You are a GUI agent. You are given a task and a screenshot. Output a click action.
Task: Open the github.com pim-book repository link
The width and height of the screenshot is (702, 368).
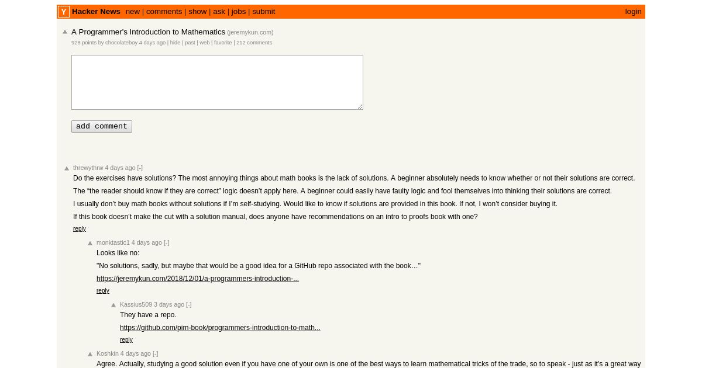tap(220, 328)
